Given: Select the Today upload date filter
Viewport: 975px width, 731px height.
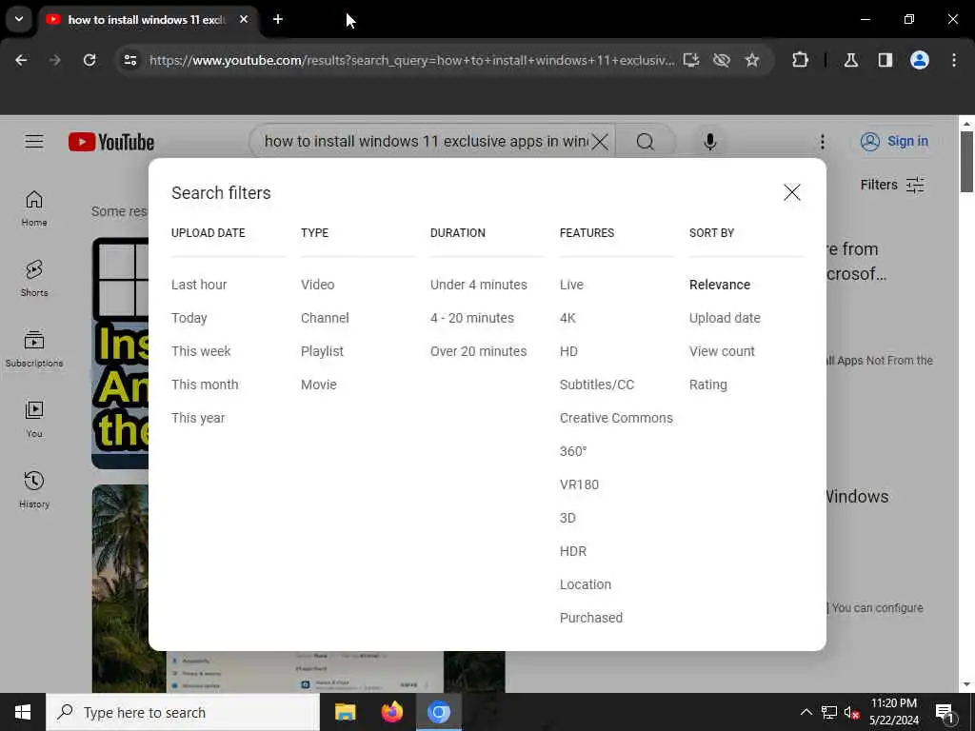Looking at the screenshot, I should (189, 318).
